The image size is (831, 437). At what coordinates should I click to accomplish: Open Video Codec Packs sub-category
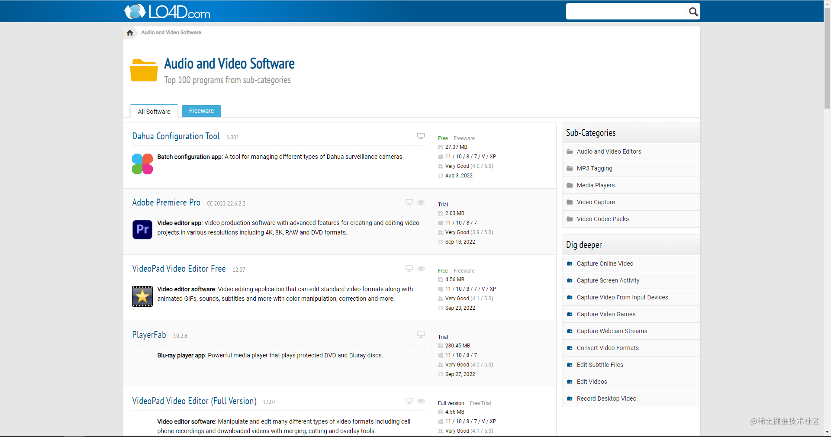pos(602,219)
